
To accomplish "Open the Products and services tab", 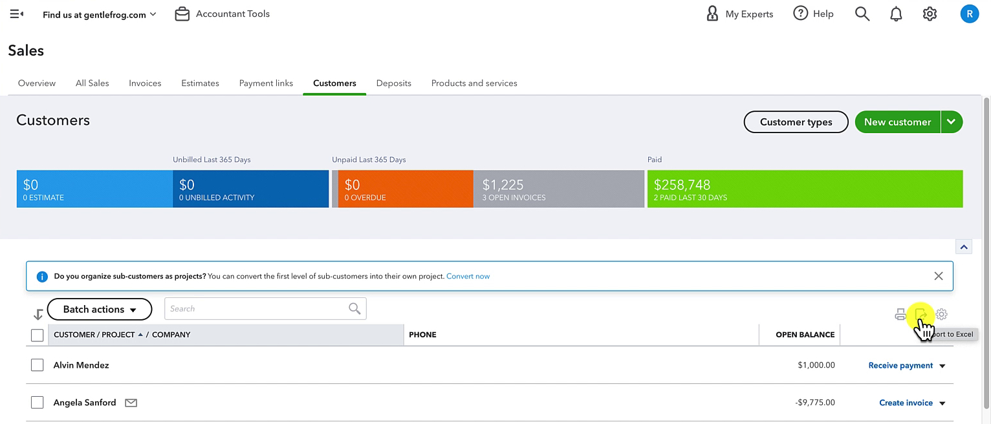I will 474,83.
